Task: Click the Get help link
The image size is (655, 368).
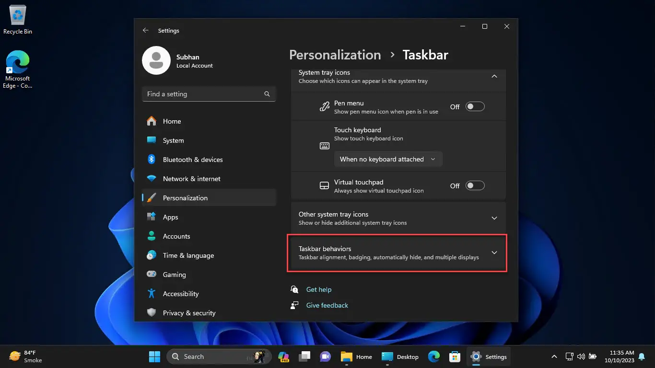Action: [x=319, y=289]
